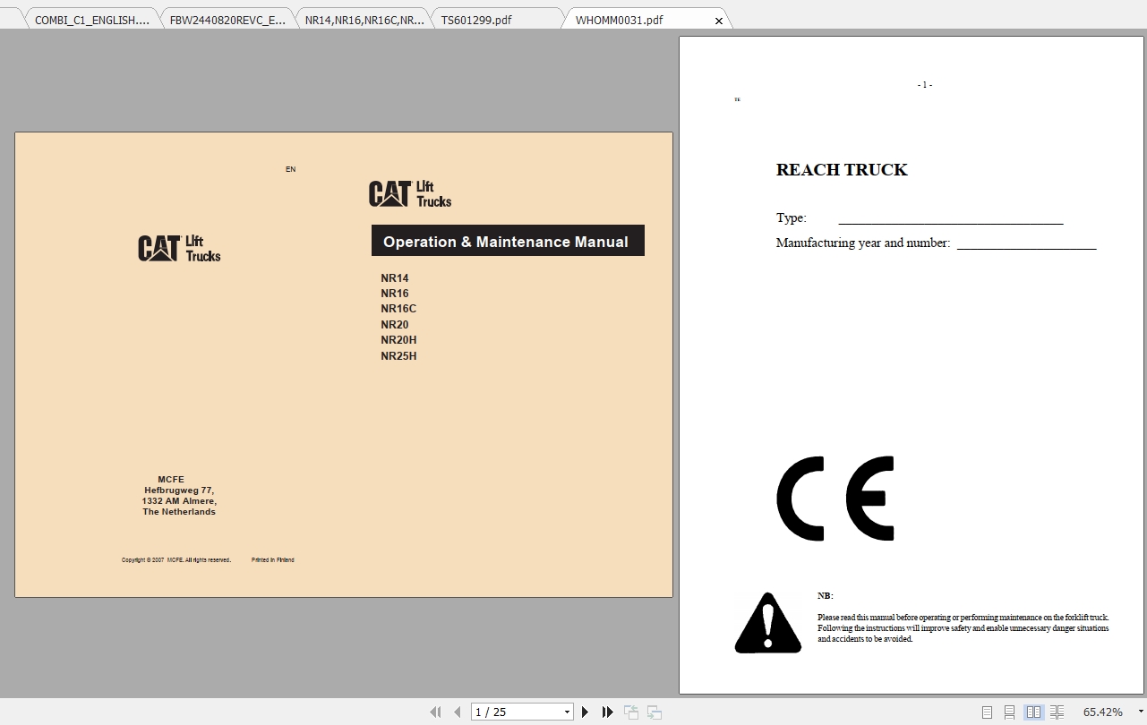Open the FBW2440820REVC_E tab
Screen dimensions: 1147x725
tap(227, 20)
